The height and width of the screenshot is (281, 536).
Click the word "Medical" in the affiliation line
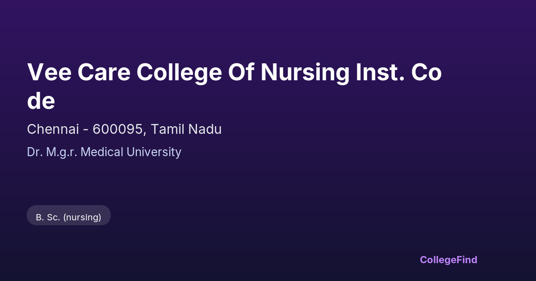pos(102,152)
